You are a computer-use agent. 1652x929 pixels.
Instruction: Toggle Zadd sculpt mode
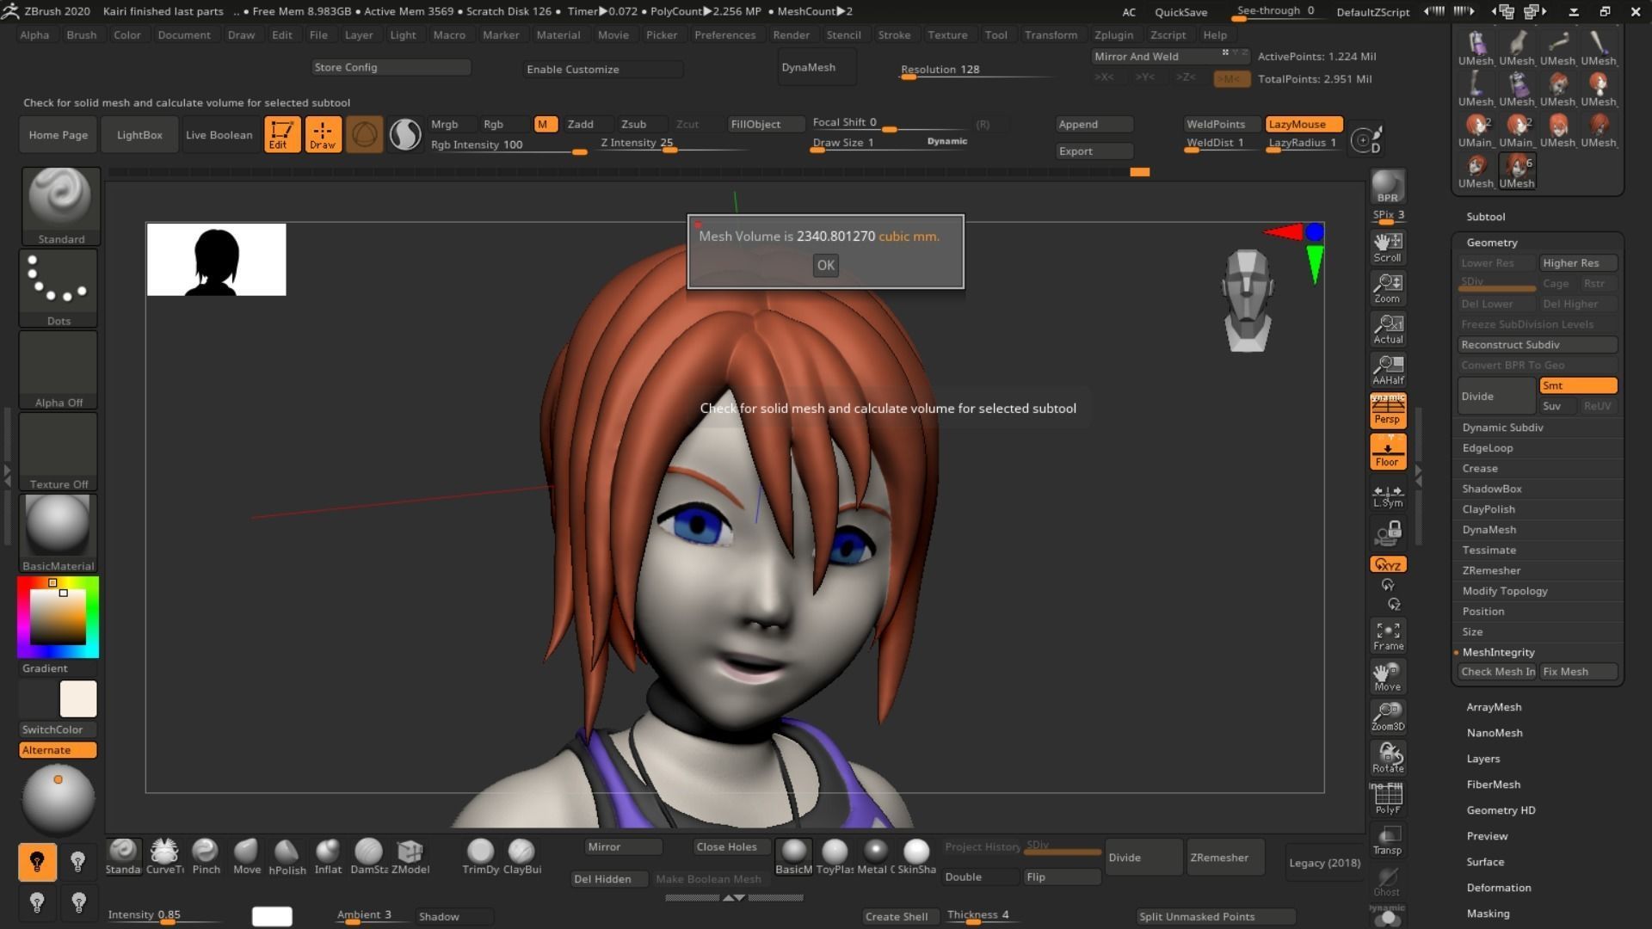tap(581, 124)
